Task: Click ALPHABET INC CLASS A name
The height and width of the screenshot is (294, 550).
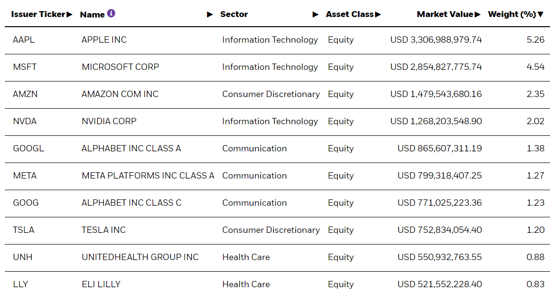Action: 131,148
